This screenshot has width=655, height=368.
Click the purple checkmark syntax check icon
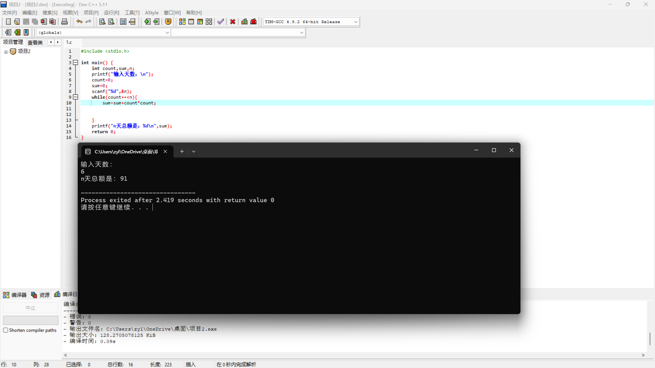[221, 22]
